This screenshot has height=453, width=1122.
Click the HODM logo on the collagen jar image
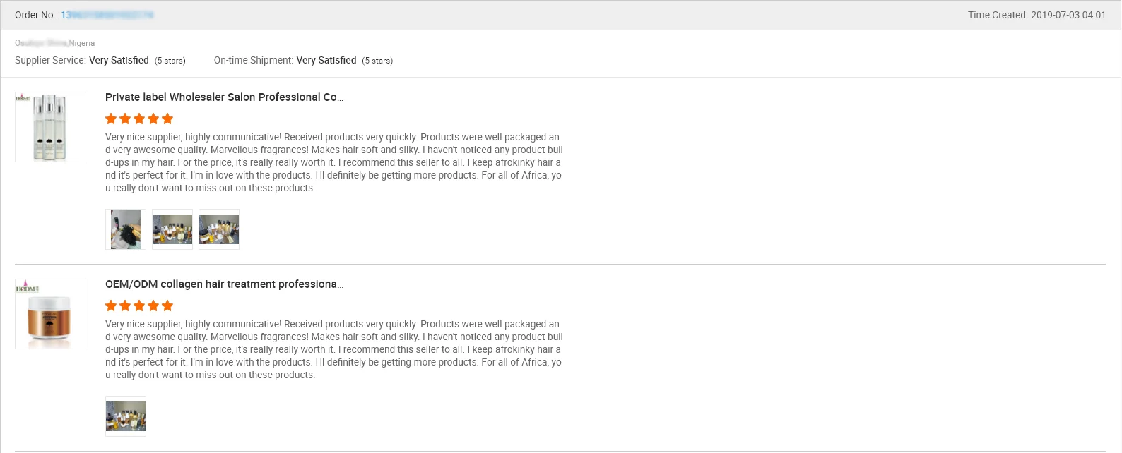27,288
